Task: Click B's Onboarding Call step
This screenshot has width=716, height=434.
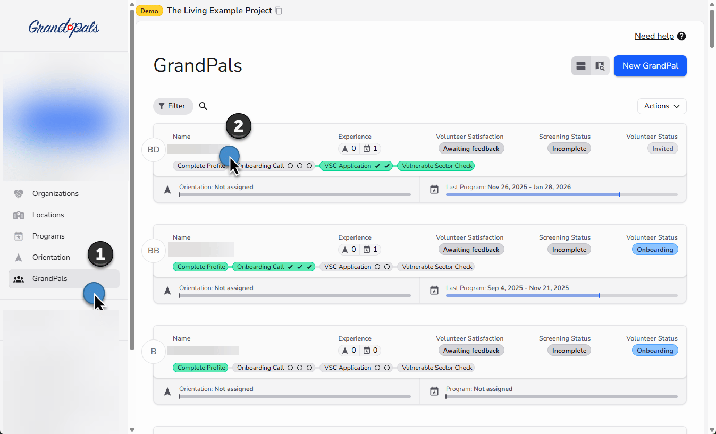Action: coord(274,368)
